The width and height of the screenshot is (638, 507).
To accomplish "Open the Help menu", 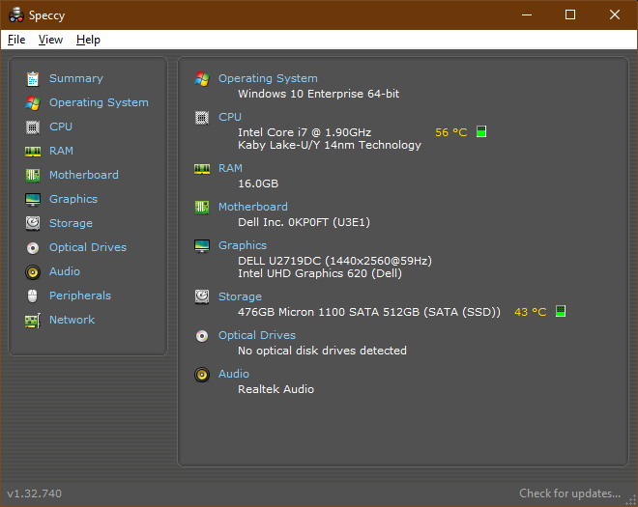I will pyautogui.click(x=88, y=40).
